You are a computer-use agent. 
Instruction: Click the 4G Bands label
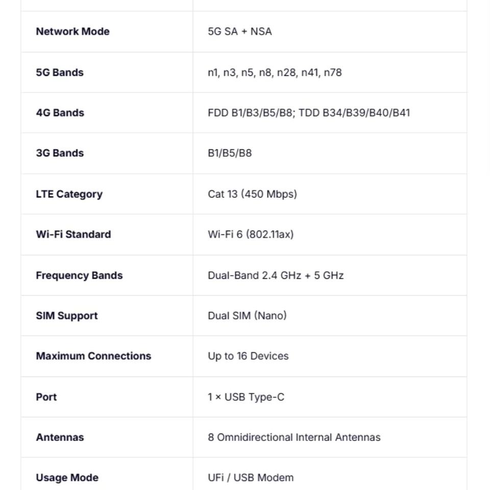click(x=60, y=113)
